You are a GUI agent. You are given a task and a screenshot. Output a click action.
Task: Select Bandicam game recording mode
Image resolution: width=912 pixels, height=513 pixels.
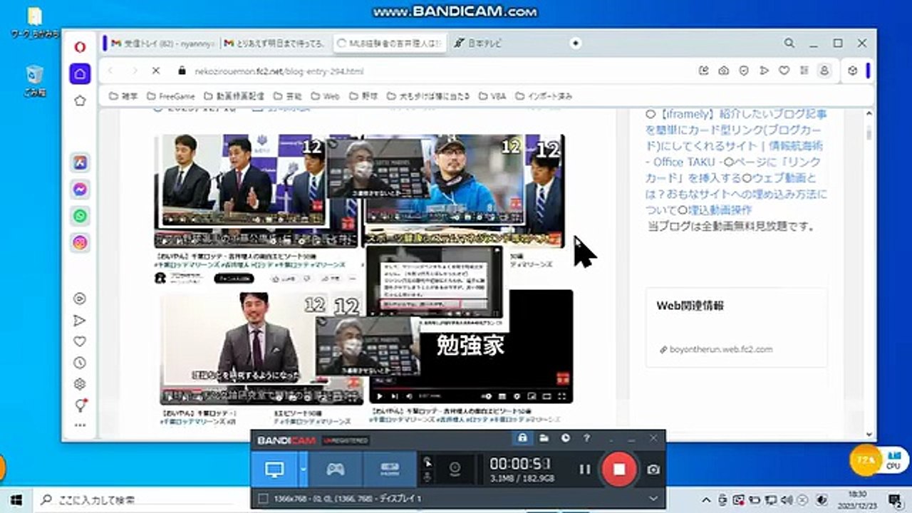(335, 469)
